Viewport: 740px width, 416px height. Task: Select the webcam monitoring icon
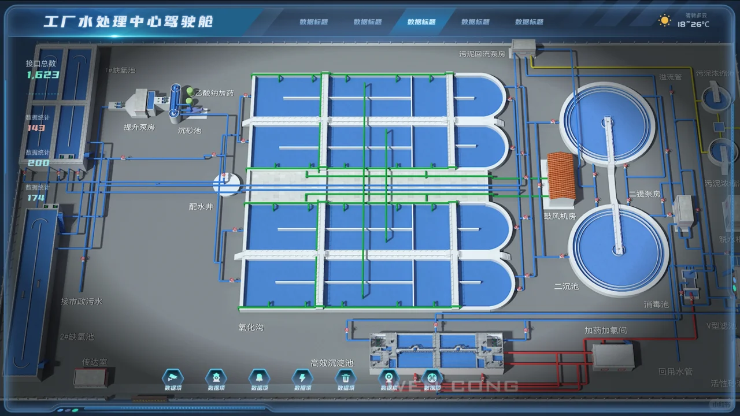(x=389, y=377)
